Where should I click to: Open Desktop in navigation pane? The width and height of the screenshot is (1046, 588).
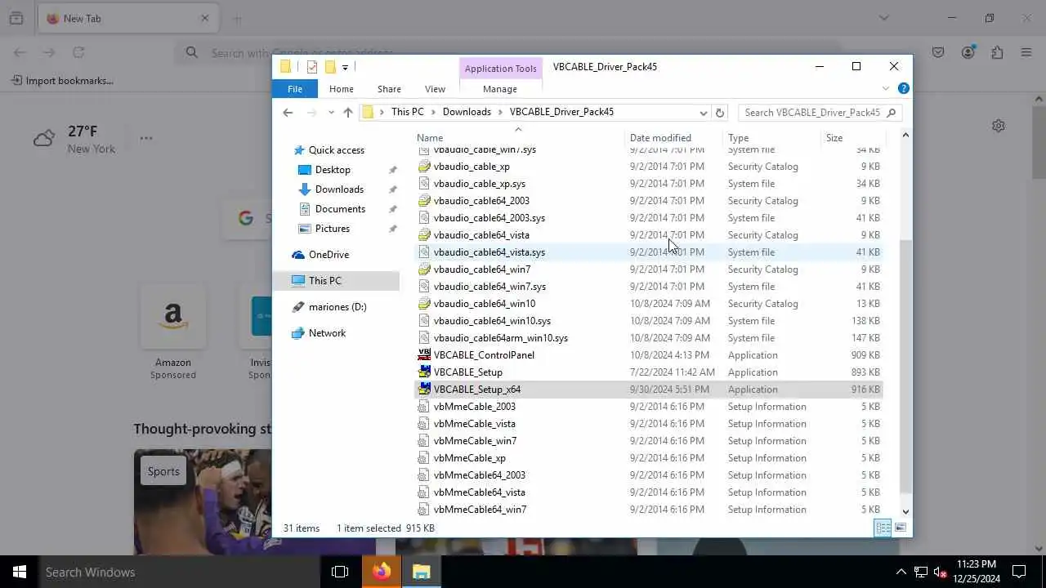[x=333, y=170]
